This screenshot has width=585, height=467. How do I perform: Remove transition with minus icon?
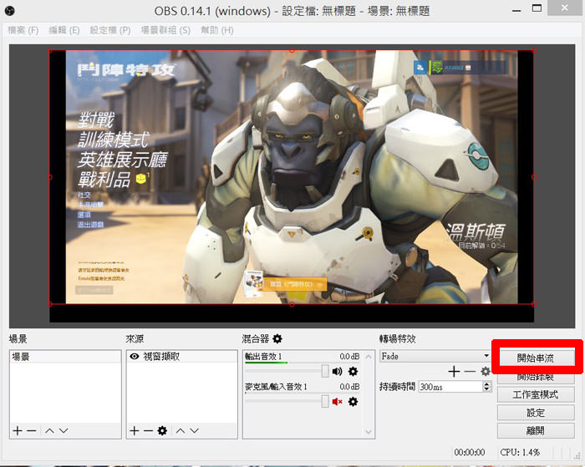click(470, 372)
